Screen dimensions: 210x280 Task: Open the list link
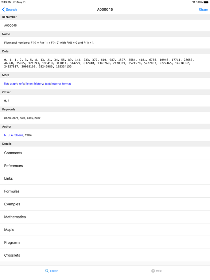tap(6, 83)
